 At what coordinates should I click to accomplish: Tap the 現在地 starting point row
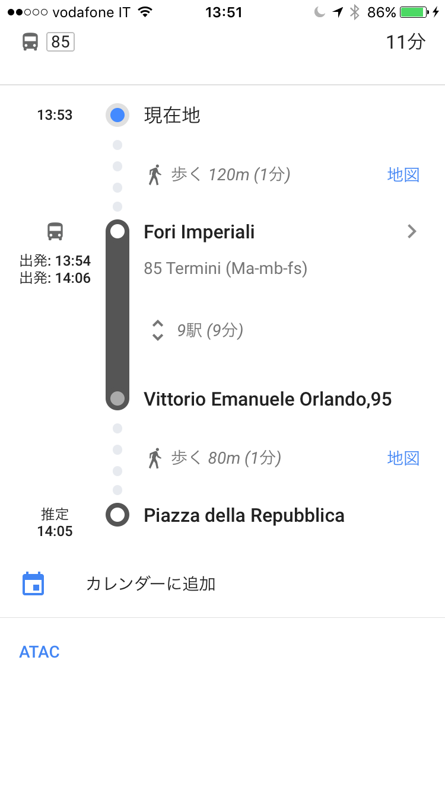coord(172,115)
